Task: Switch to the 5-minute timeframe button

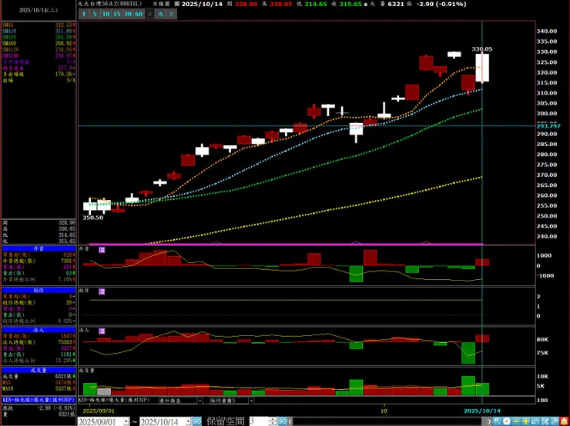Action: (95, 14)
